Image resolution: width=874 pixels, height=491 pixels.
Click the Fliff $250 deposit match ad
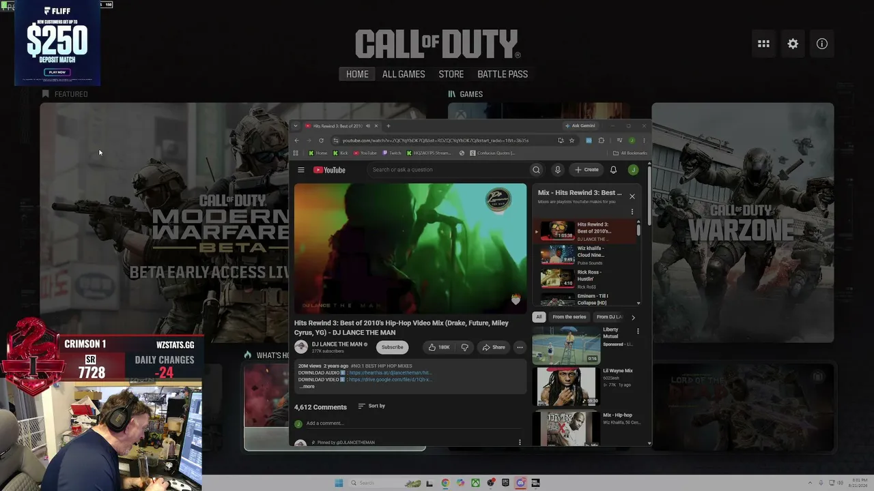tap(57, 44)
